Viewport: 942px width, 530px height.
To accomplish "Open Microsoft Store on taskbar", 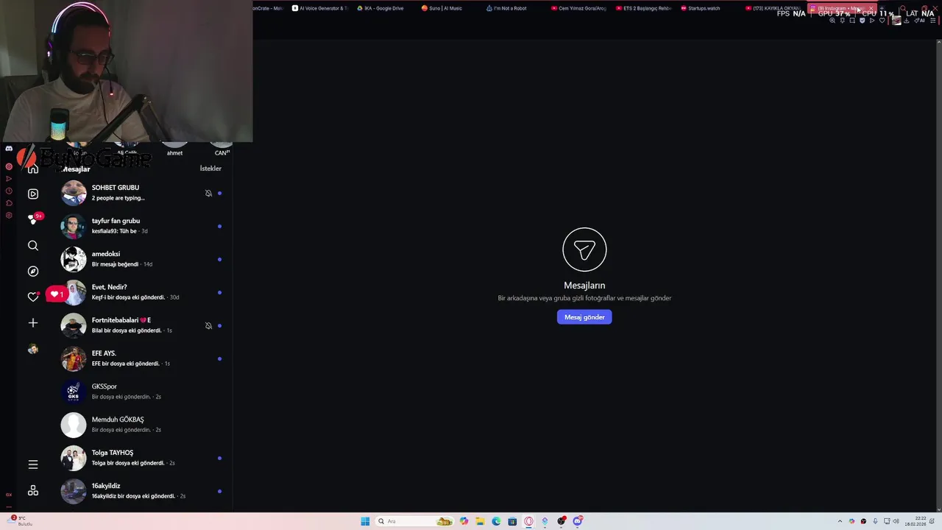I will [512, 521].
